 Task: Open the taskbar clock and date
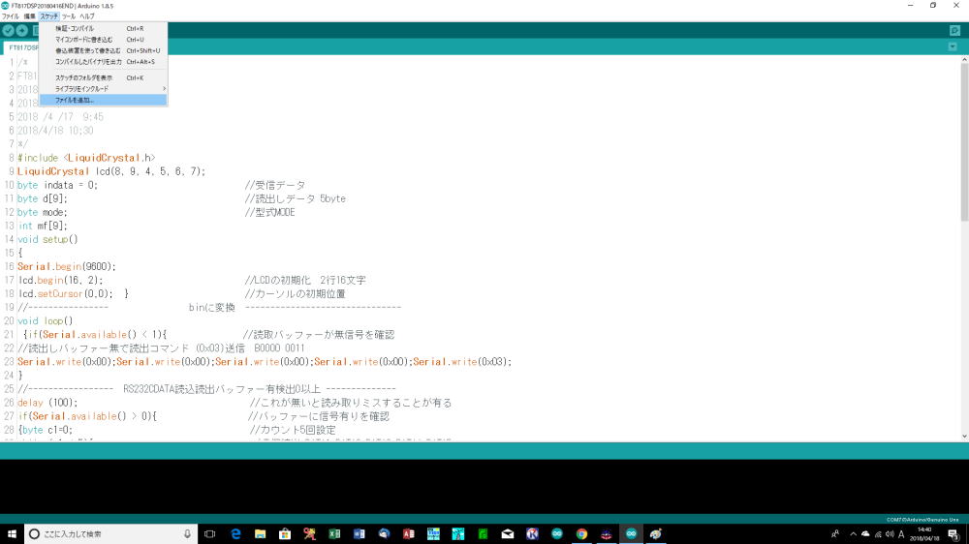[924, 534]
